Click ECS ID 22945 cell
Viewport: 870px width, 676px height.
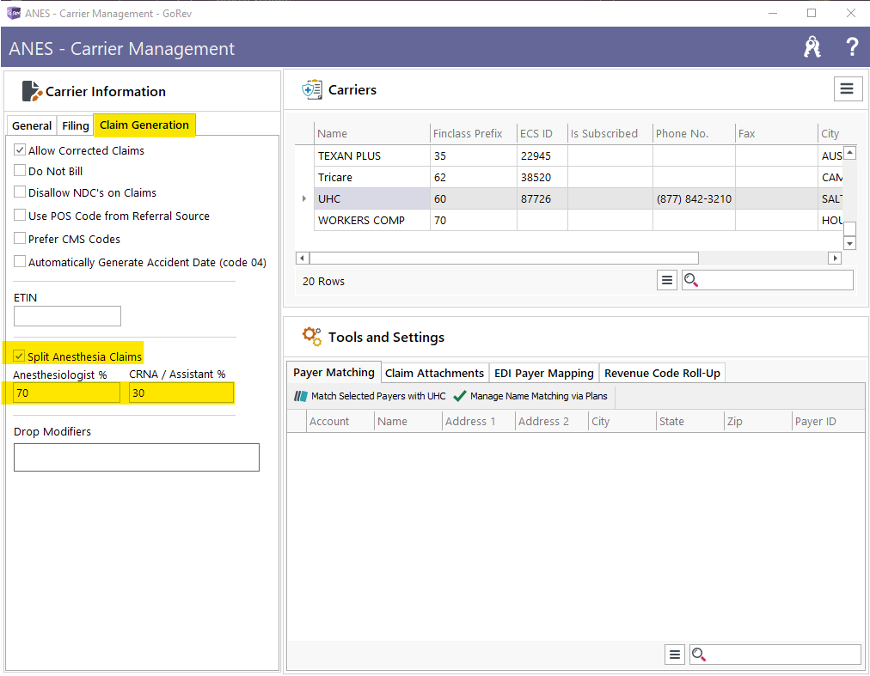[542, 155]
